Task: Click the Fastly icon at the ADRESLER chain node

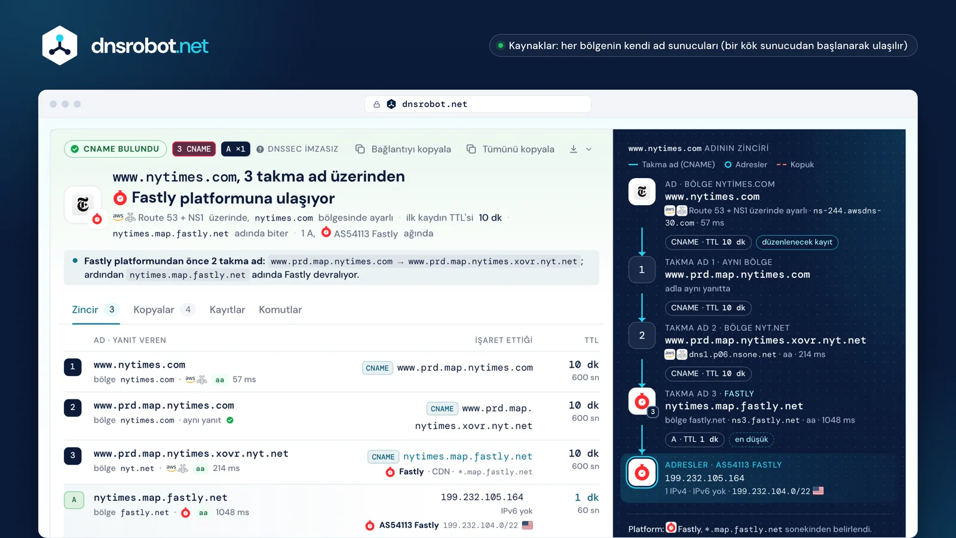Action: [642, 473]
